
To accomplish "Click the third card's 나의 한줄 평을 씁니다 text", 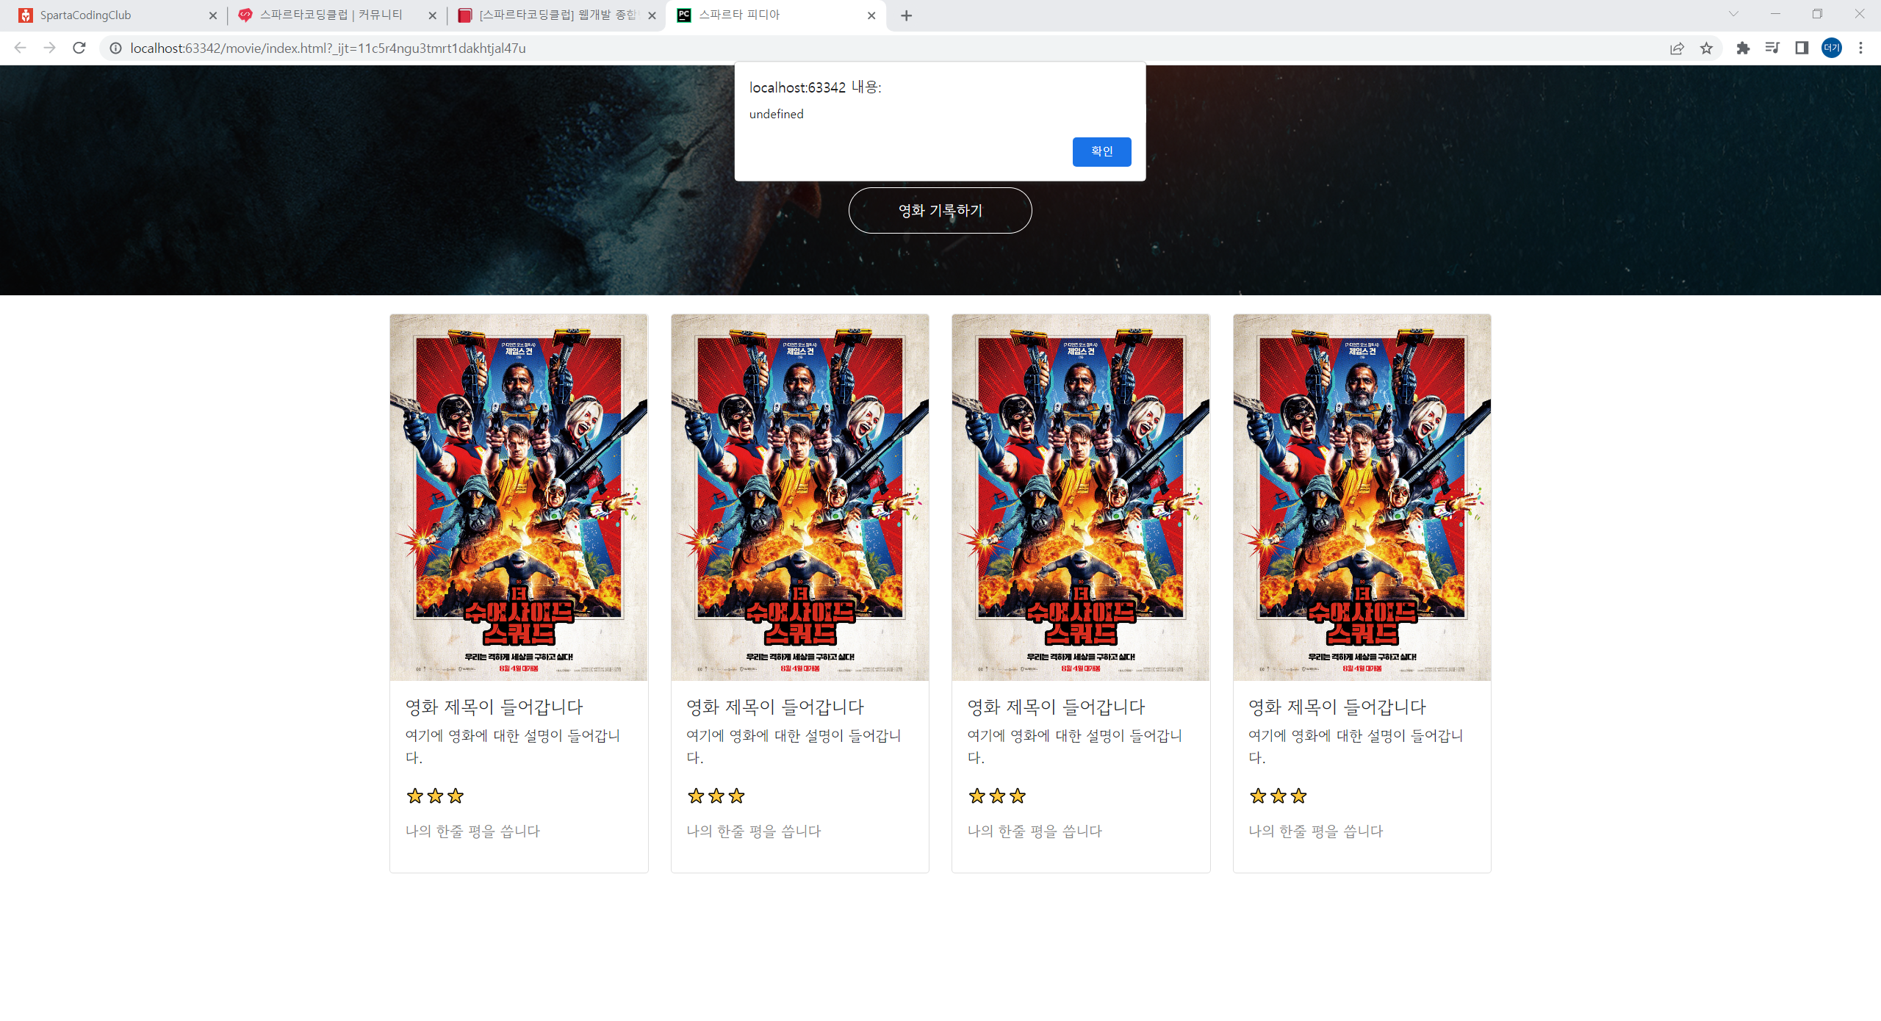I will click(x=1035, y=831).
